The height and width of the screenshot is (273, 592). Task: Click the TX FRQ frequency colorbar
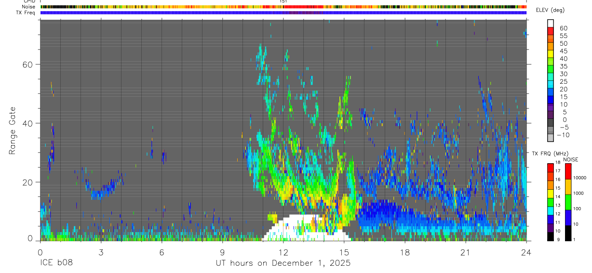pos(550,202)
